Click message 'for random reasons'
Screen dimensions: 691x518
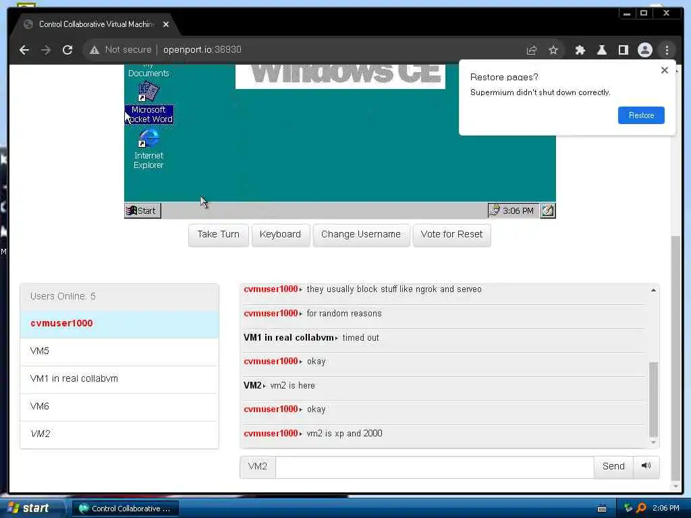click(x=344, y=314)
